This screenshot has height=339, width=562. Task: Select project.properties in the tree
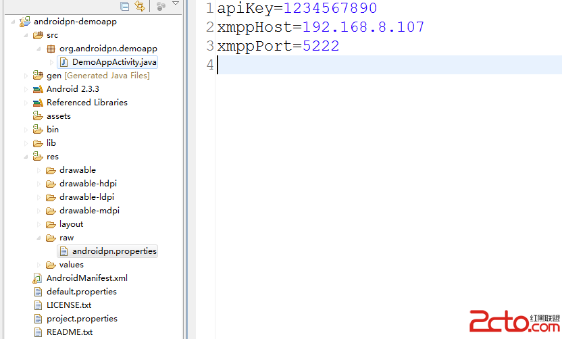click(82, 319)
